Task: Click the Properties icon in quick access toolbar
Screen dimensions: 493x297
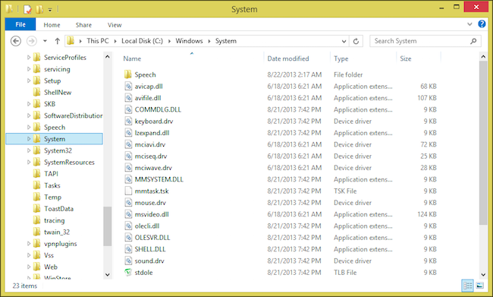Action: click(x=27, y=9)
